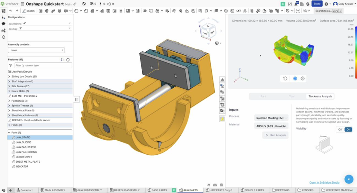Click the Share button
This screenshot has width=357, height=193.
[317, 3]
